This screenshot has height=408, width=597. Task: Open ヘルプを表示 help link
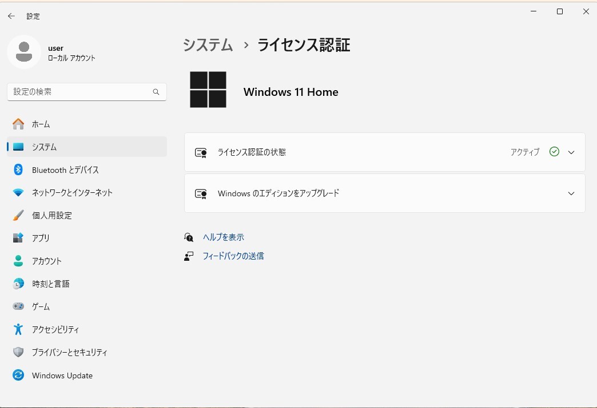(x=222, y=237)
